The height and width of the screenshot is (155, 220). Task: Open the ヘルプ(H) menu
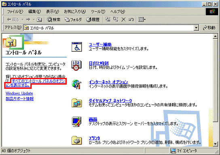pyautogui.click(x=118, y=11)
